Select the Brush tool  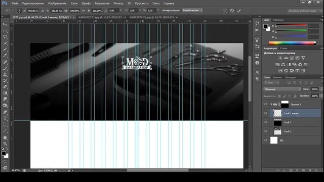coord(5,68)
